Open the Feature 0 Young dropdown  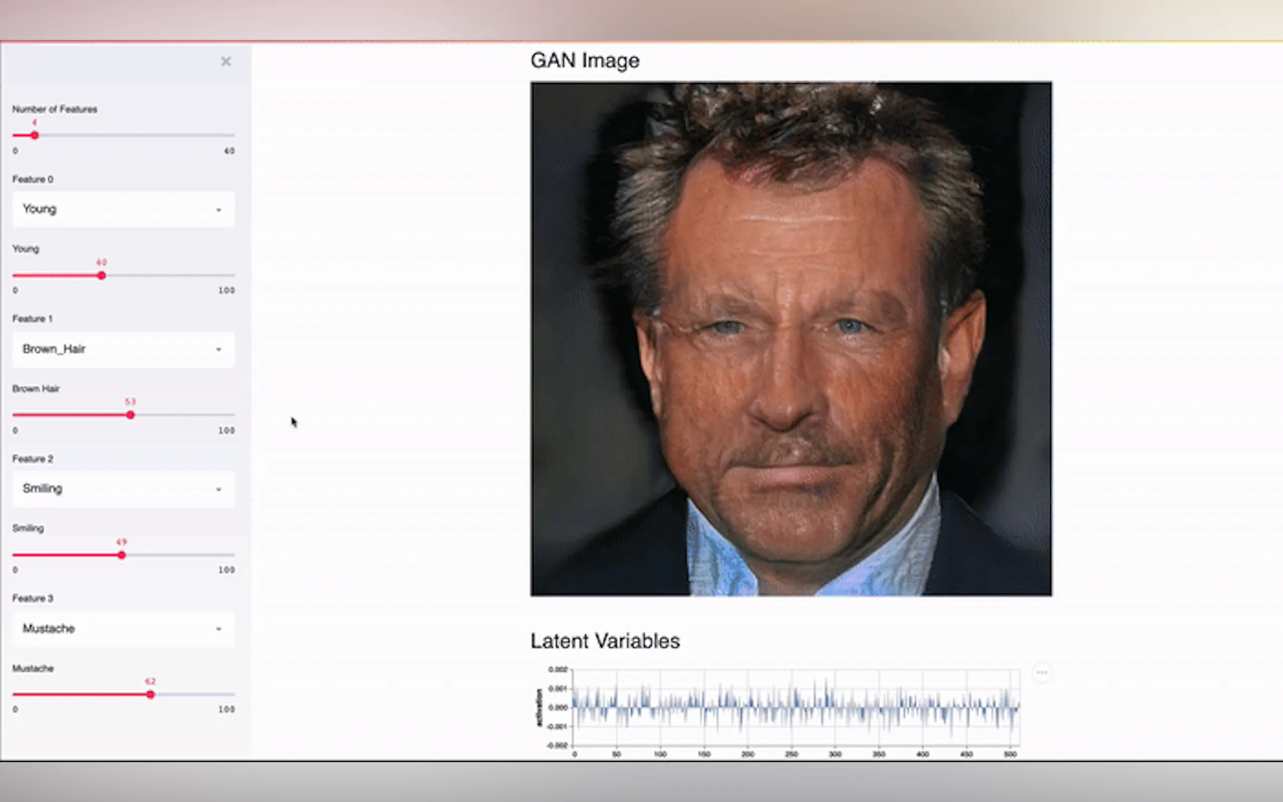click(x=123, y=209)
